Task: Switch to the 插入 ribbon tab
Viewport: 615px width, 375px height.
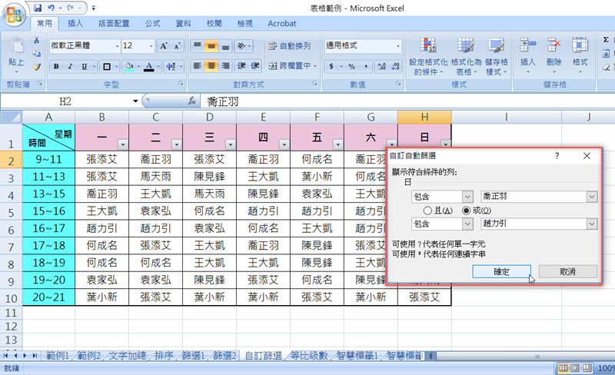Action: coord(75,24)
